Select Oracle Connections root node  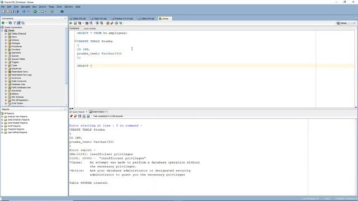tap(13, 27)
